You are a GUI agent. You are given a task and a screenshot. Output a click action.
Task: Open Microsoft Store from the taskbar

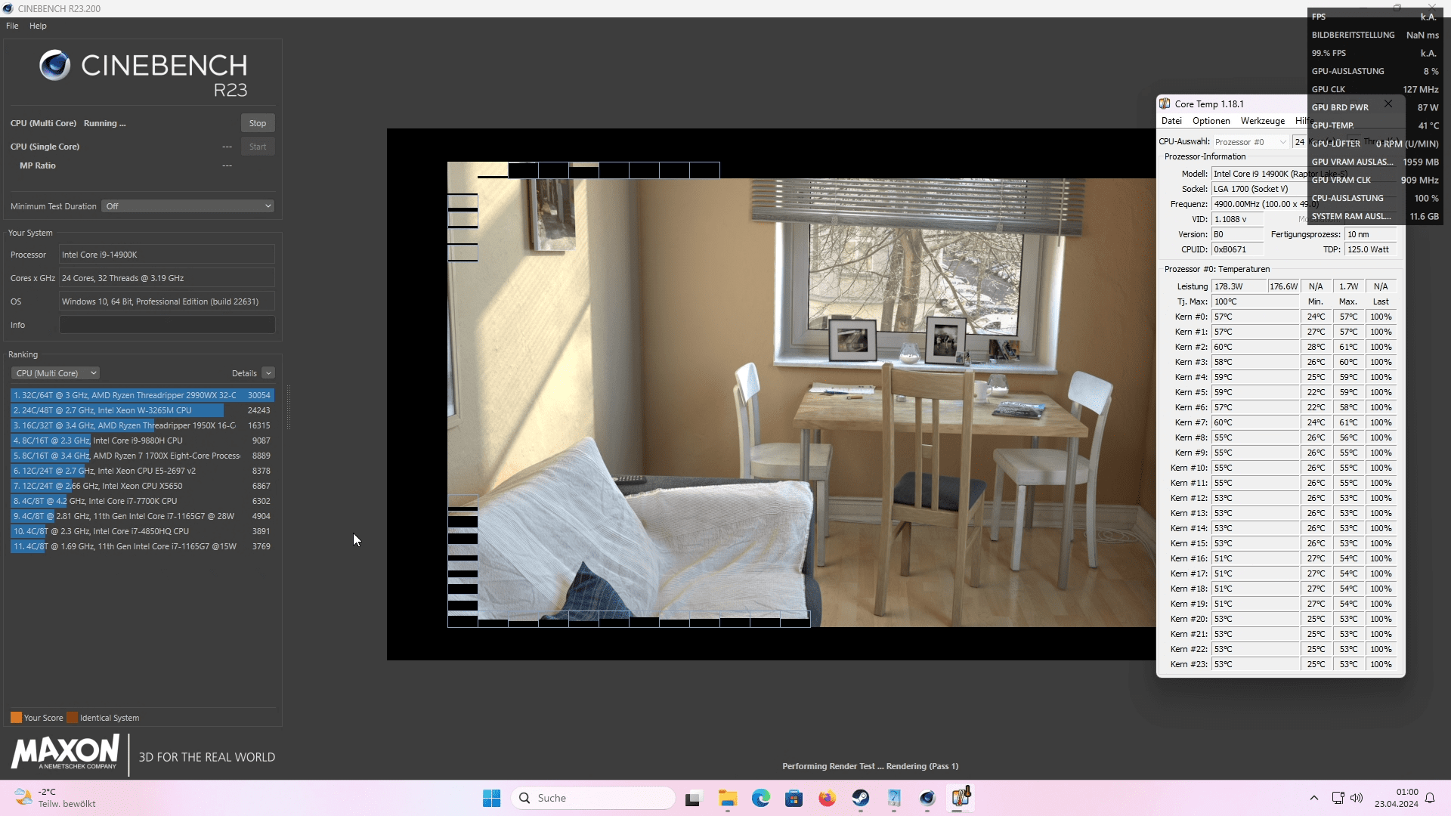[794, 798]
